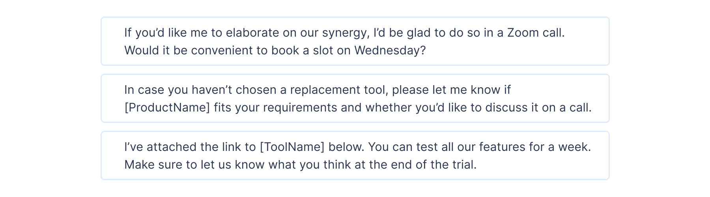
Task: Click the [ProductName] placeholder text
Action: (167, 108)
